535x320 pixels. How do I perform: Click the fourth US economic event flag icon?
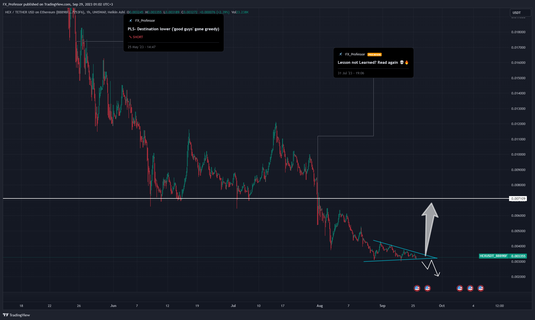pos(470,288)
